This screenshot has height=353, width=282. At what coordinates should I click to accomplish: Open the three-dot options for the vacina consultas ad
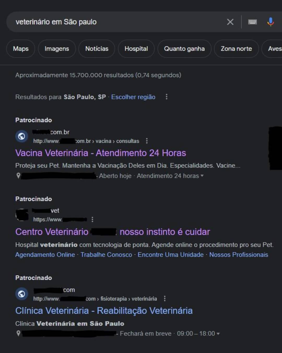click(147, 141)
